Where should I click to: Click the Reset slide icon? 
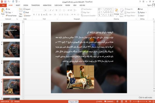coord(25,12)
